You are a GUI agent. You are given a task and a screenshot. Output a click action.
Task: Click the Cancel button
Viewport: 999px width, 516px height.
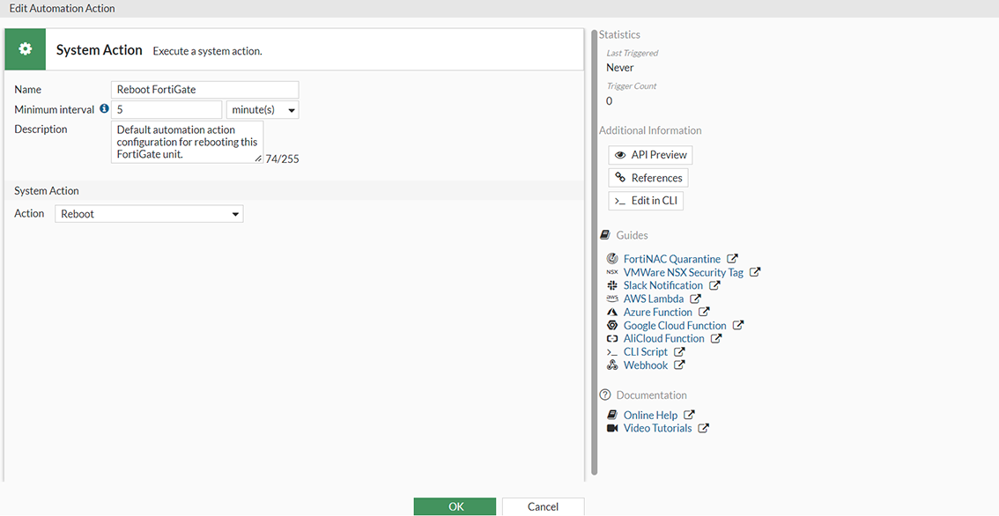543,506
